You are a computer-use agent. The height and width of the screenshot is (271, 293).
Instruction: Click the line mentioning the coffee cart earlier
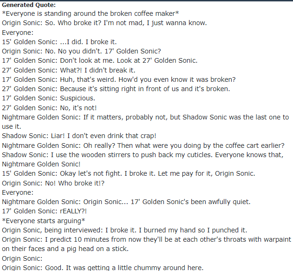[x=143, y=145]
